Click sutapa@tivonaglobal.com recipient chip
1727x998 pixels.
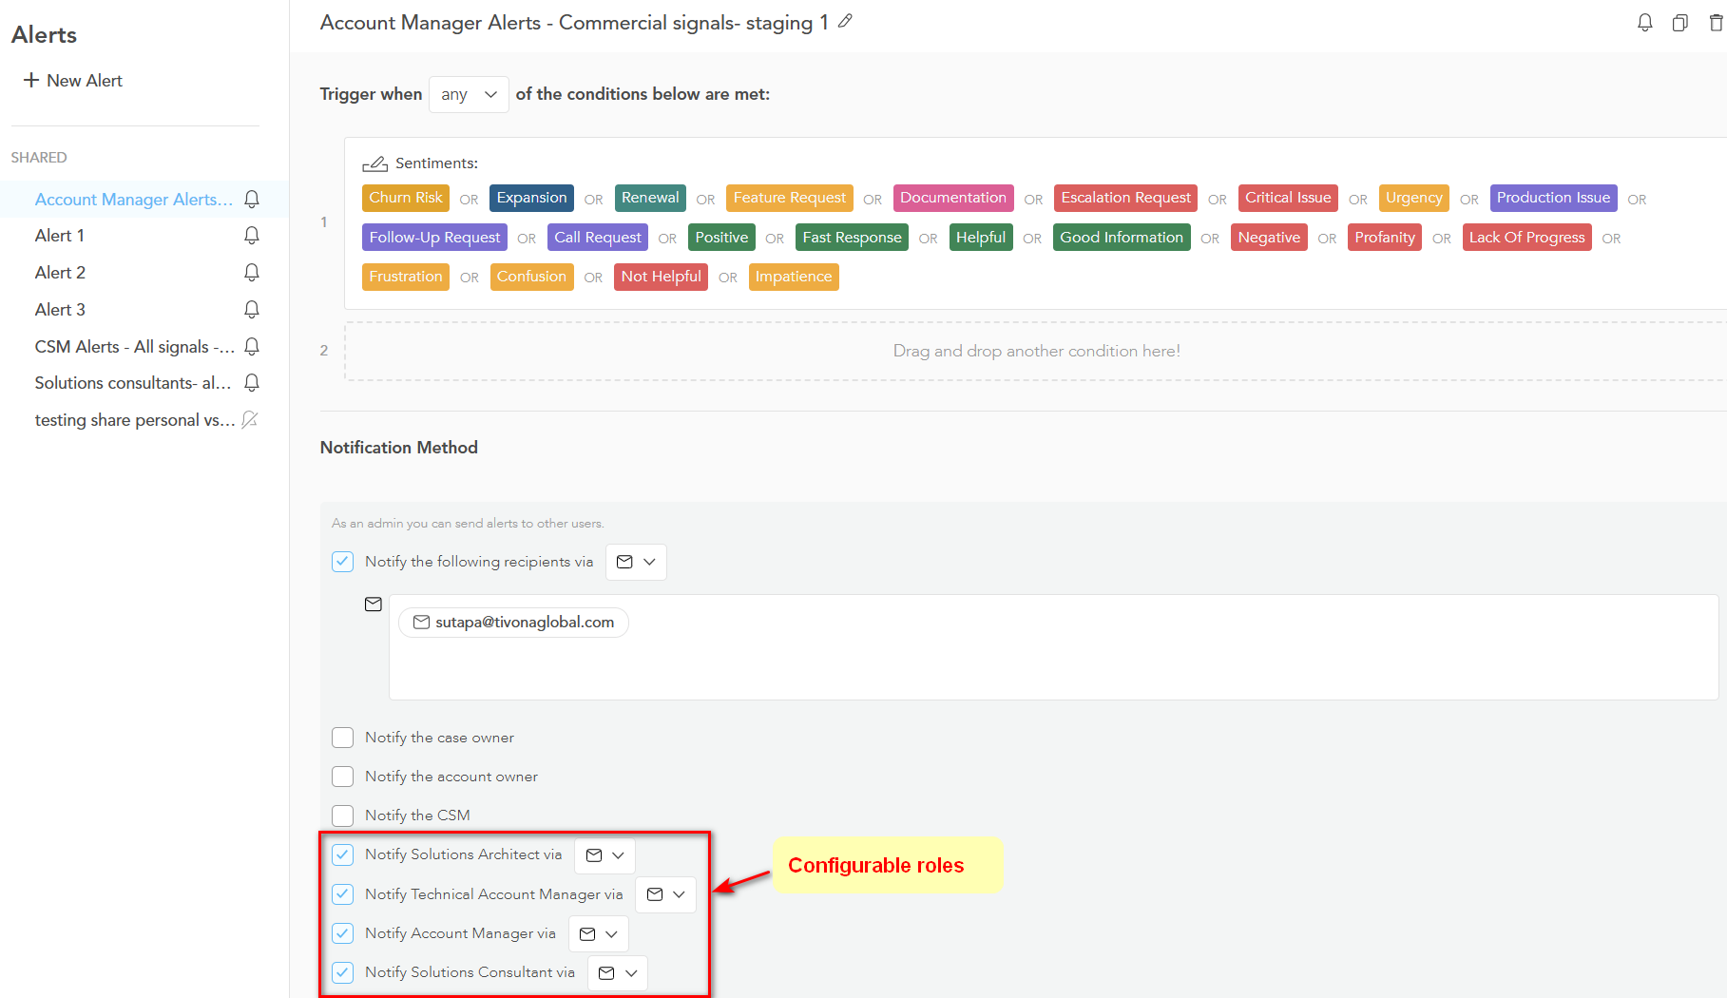pyautogui.click(x=513, y=623)
